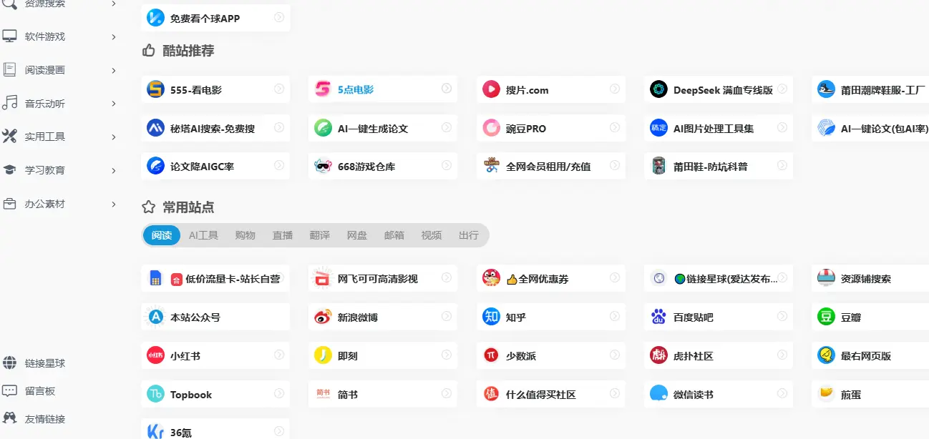Image resolution: width=929 pixels, height=439 pixels.
Task: Open 555-看电影 site icon
Action: click(x=155, y=89)
